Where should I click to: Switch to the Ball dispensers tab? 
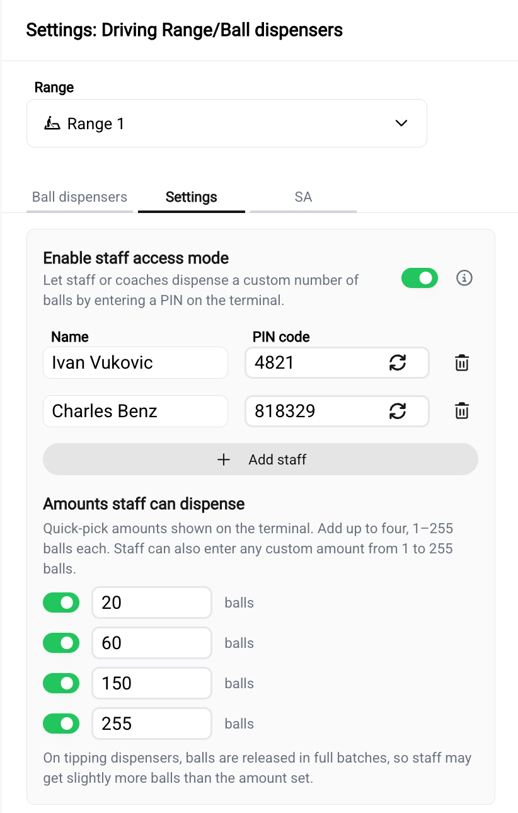click(79, 197)
